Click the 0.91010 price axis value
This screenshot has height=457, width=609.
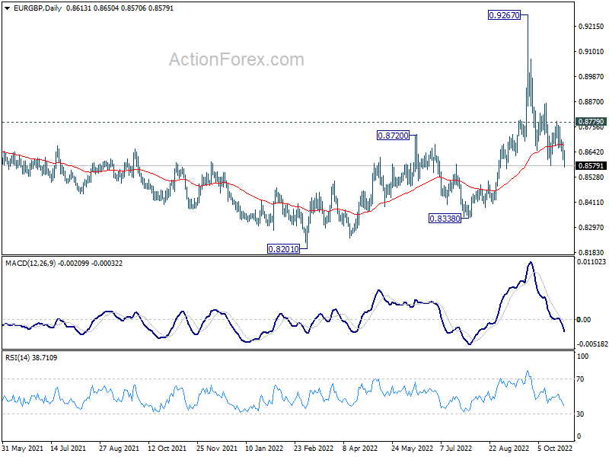(591, 52)
